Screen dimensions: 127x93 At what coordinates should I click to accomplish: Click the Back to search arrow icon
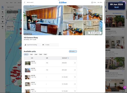25,2
